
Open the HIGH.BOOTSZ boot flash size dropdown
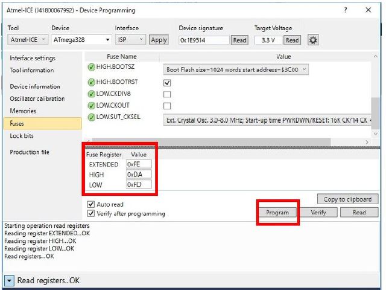[236, 69]
